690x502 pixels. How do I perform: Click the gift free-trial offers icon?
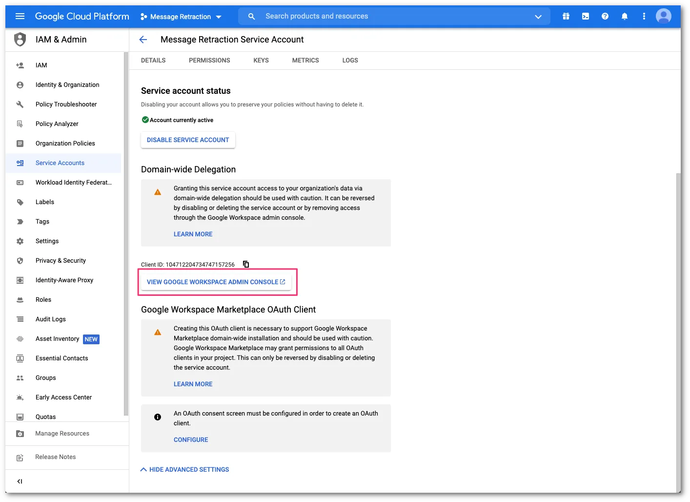click(x=566, y=16)
